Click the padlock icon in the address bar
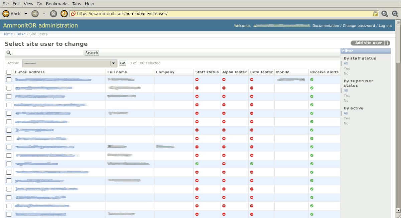 [x=375, y=14]
